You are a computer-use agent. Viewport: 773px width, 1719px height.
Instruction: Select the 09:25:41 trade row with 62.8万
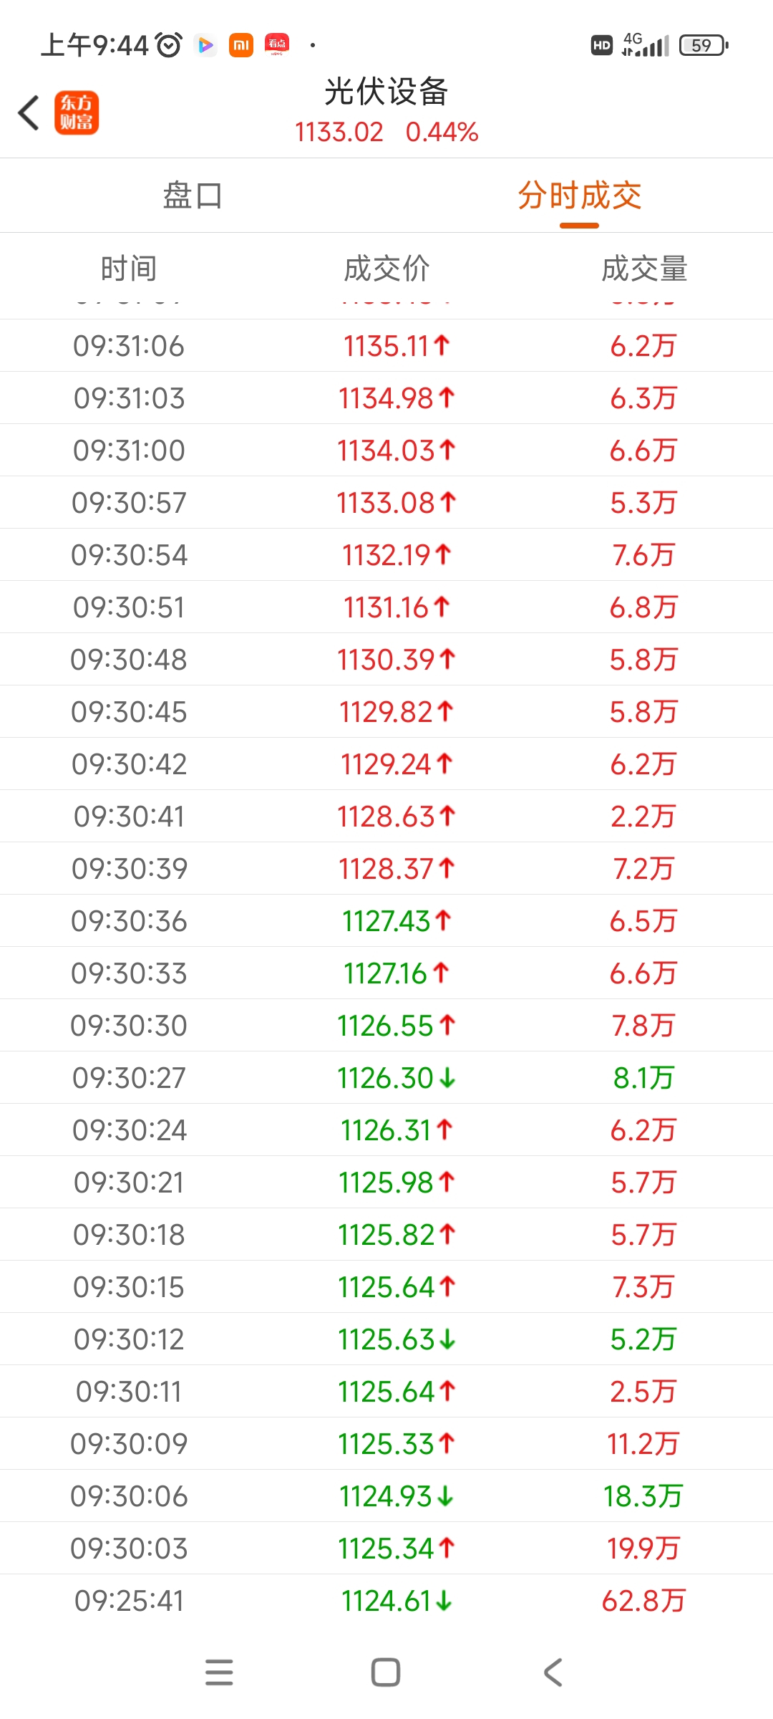point(386,1600)
